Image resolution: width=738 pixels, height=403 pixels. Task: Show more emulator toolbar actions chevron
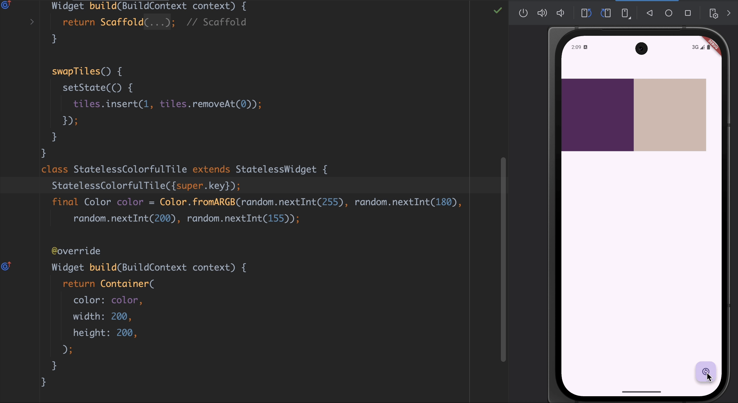click(728, 13)
